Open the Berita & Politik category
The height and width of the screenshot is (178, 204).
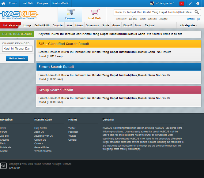42,25
